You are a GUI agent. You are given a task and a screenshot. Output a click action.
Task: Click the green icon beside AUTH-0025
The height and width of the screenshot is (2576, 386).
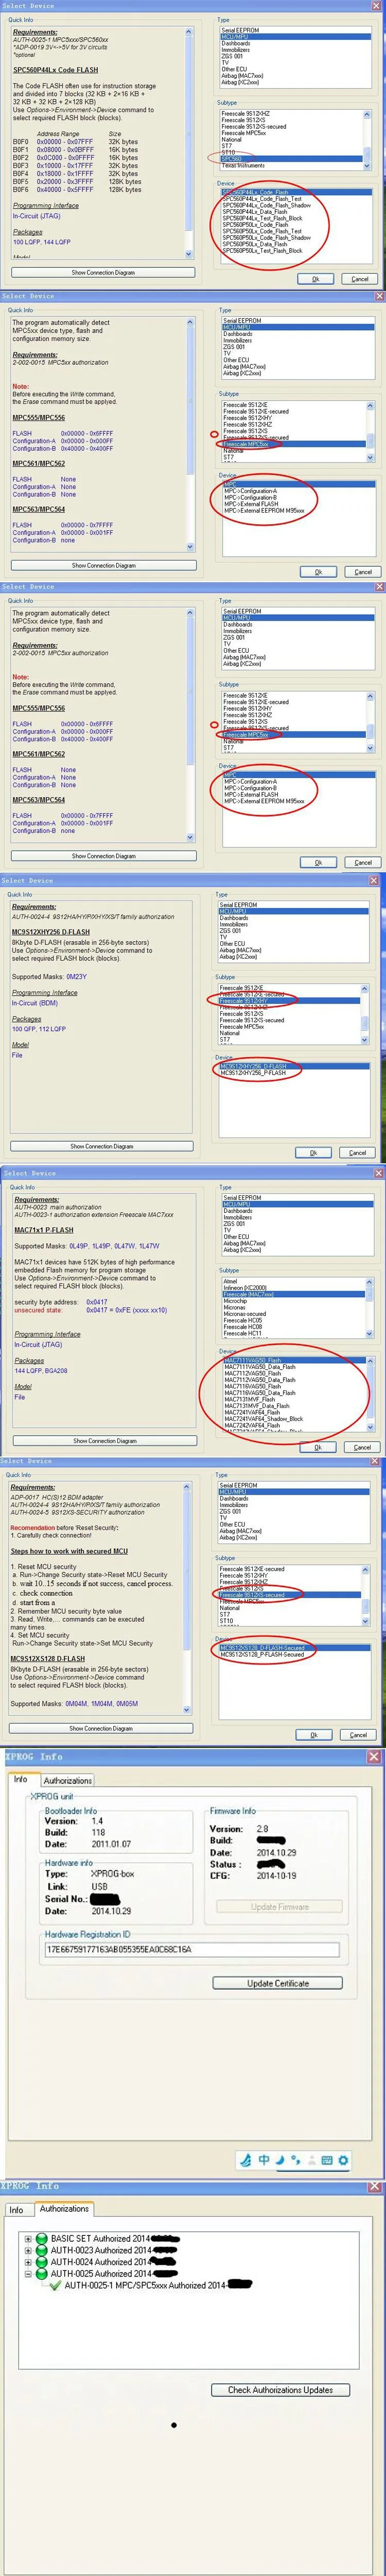point(42,2273)
